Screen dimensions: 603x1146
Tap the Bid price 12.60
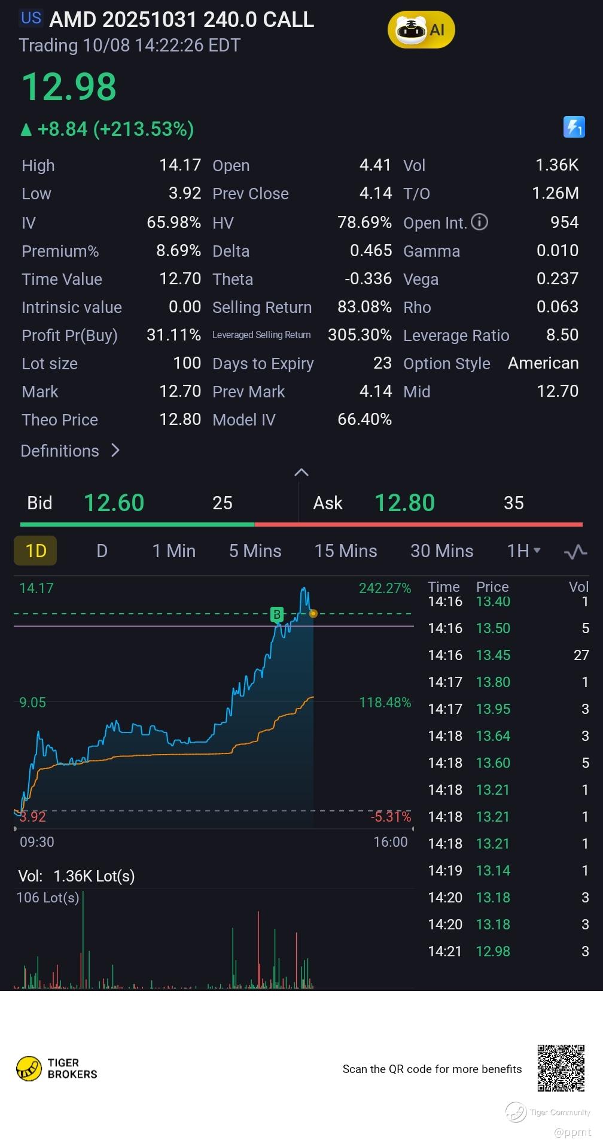point(114,503)
